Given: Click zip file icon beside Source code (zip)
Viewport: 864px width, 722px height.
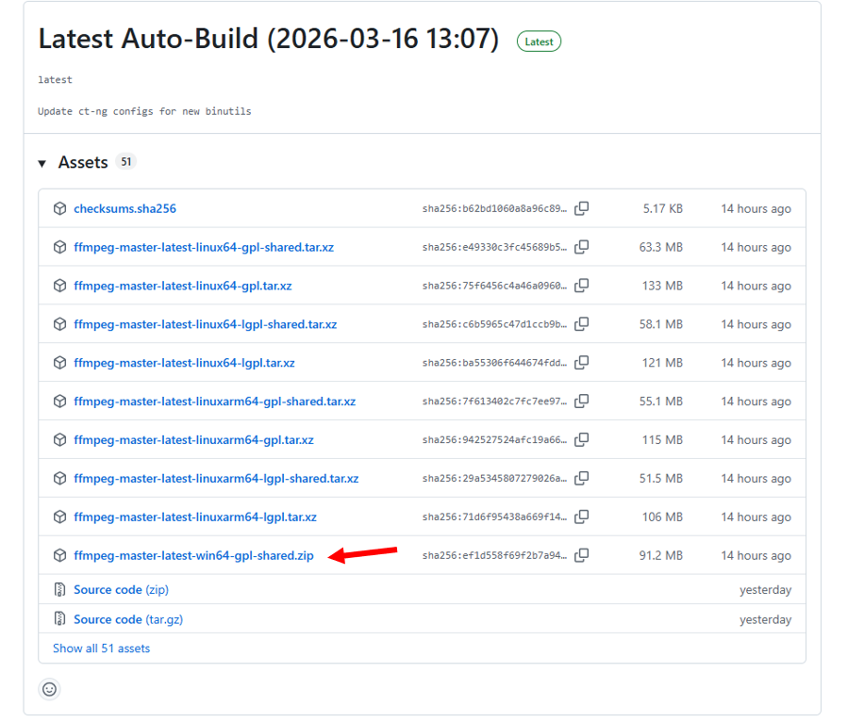Looking at the screenshot, I should [59, 590].
